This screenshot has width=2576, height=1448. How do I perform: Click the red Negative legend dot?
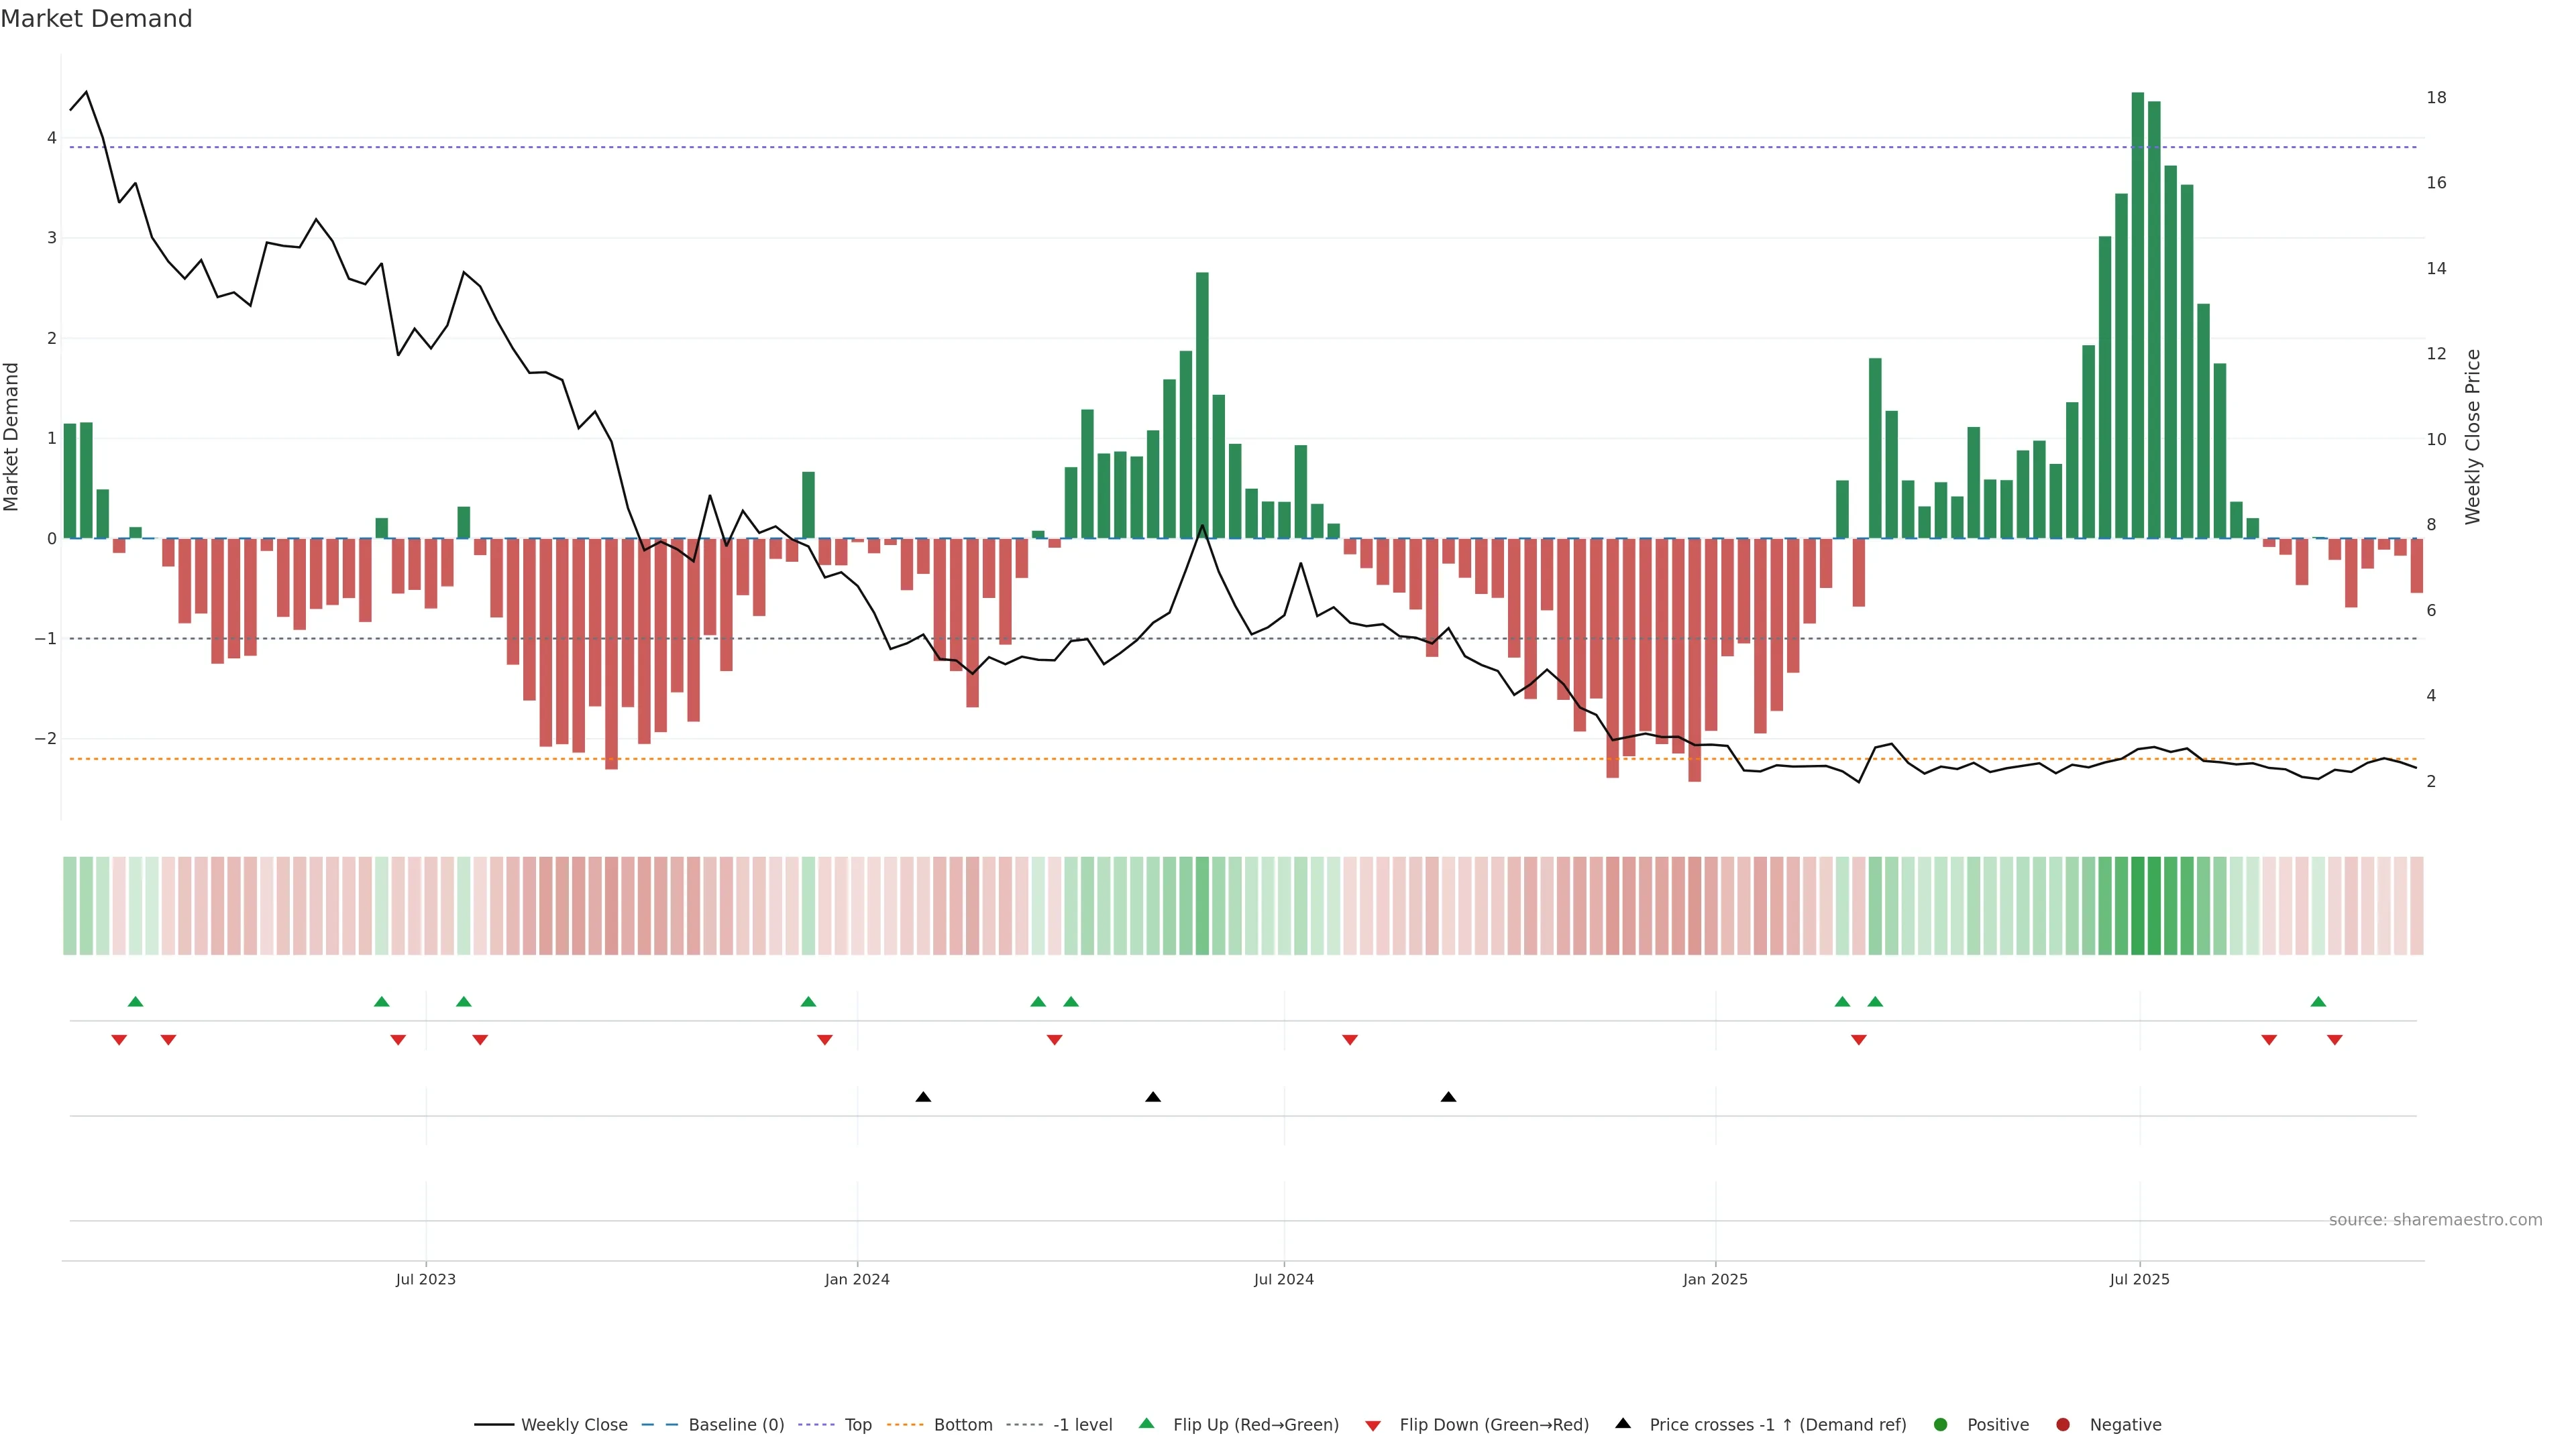point(2063,1425)
